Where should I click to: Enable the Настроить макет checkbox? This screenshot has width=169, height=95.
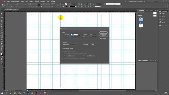point(63,49)
